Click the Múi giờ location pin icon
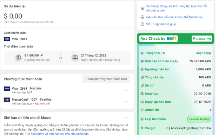The width and height of the screenshot is (219, 135). [x=142, y=128]
